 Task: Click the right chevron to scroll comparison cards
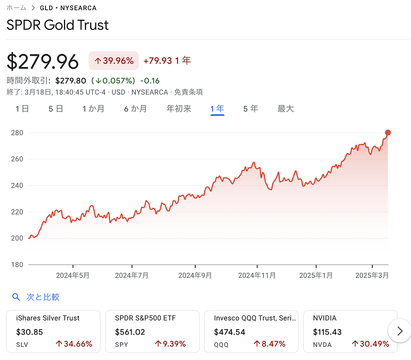(x=400, y=331)
